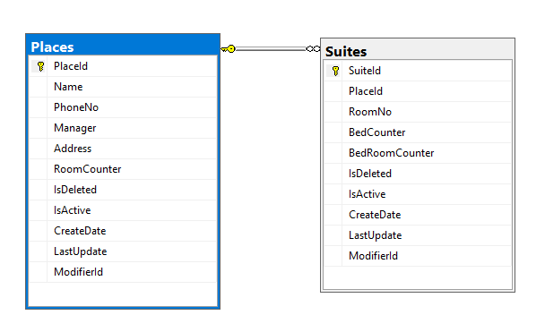Image resolution: width=545 pixels, height=332 pixels.
Task: Select the PhoneNo column row
Action: pos(123,107)
